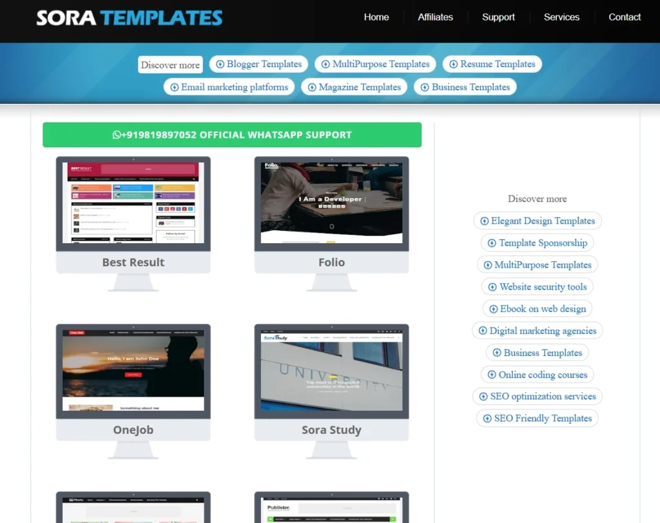The height and width of the screenshot is (523, 660).
Task: Open Business Templates pill in top banner
Action: [465, 87]
